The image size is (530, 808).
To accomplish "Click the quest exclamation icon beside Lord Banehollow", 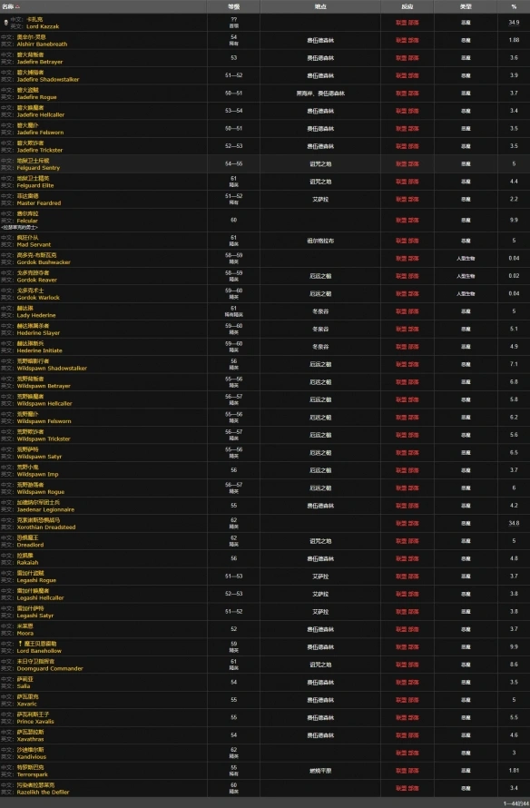I will tap(20, 644).
